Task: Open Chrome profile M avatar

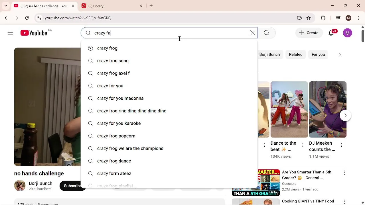Action: (348, 18)
